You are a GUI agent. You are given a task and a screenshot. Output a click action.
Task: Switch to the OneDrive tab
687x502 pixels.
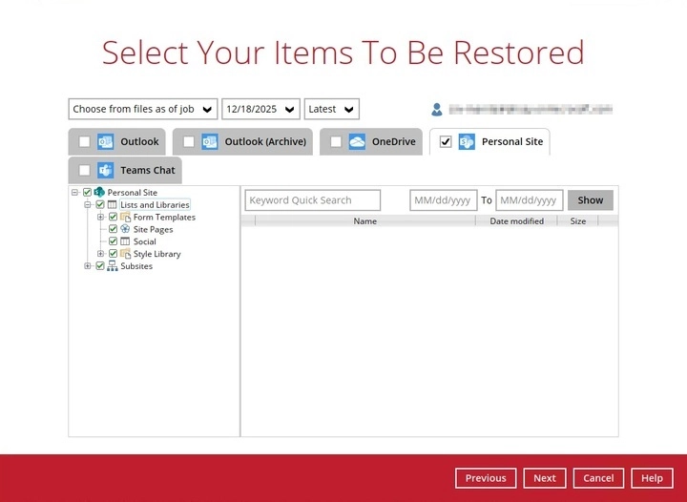[x=393, y=142]
